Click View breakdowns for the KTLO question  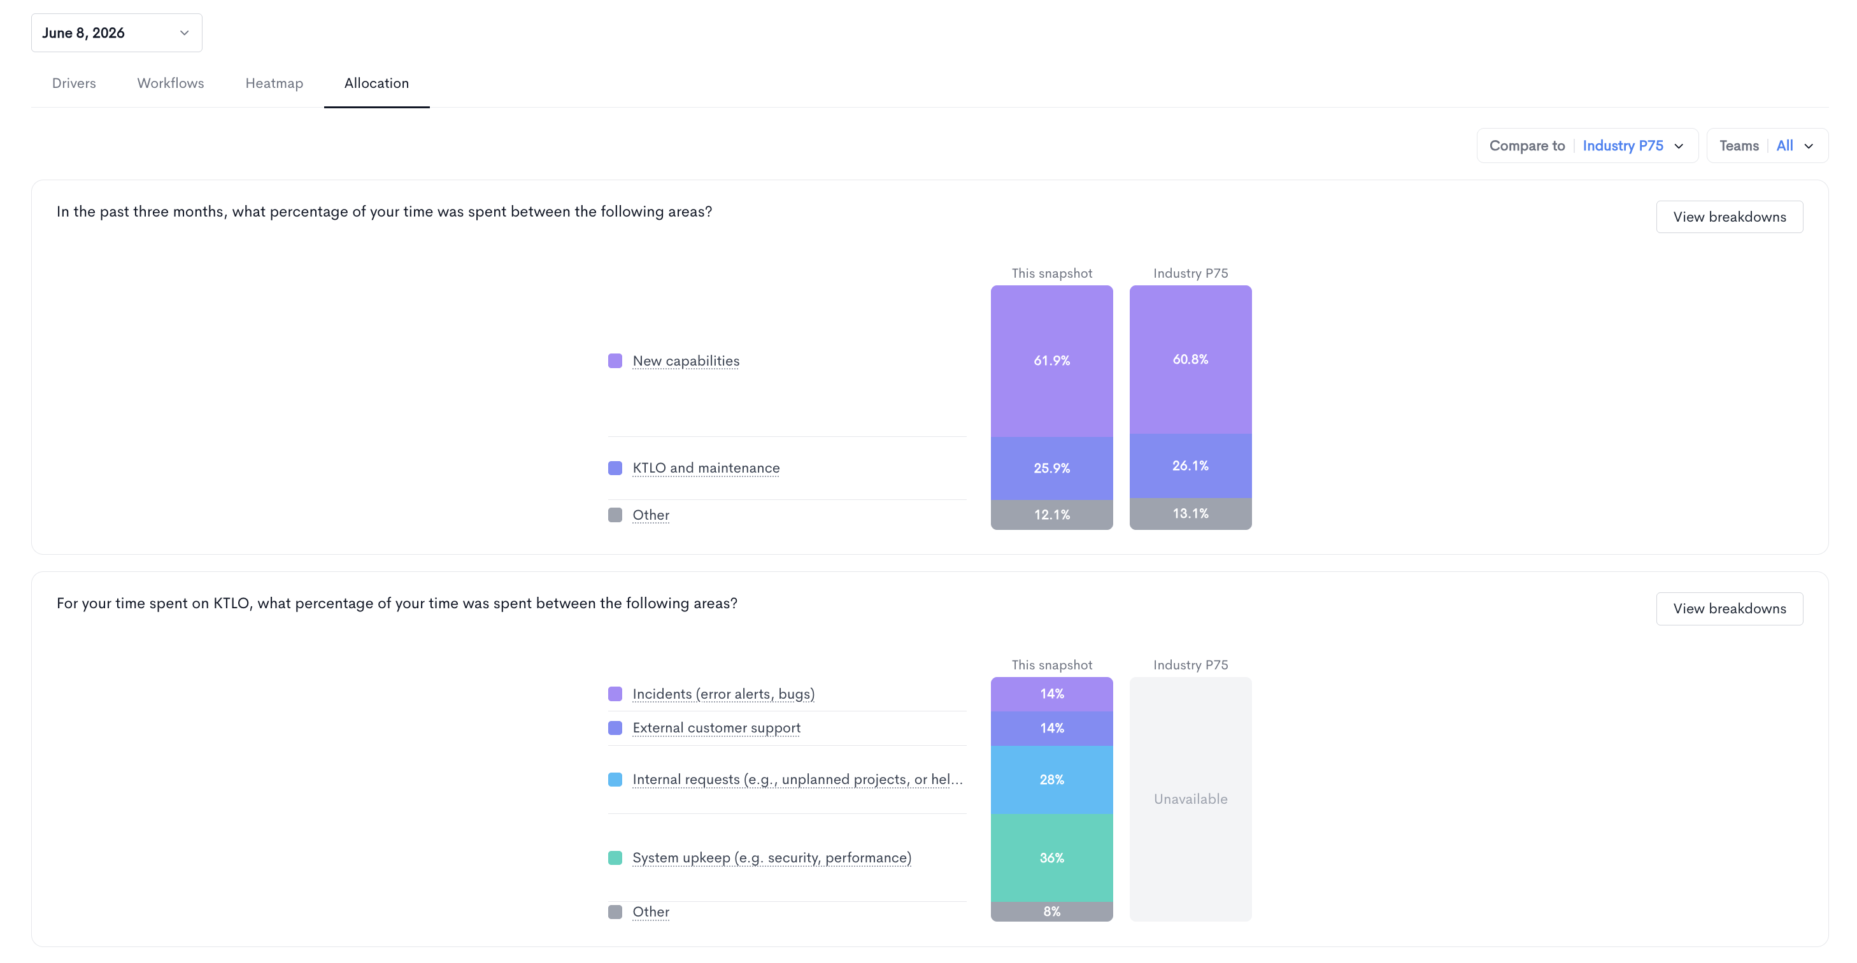point(1729,608)
